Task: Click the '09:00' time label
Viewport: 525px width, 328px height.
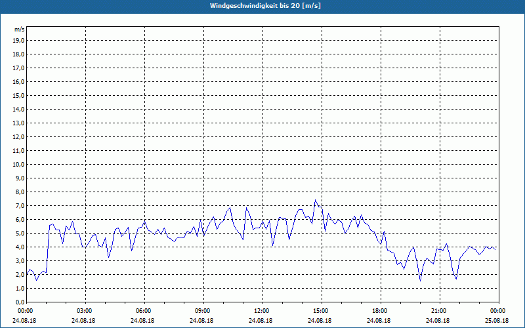Action: (203, 311)
